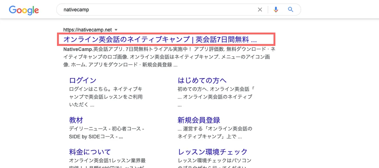
Task: Visit the 料金について sitelink
Action: 90,152
